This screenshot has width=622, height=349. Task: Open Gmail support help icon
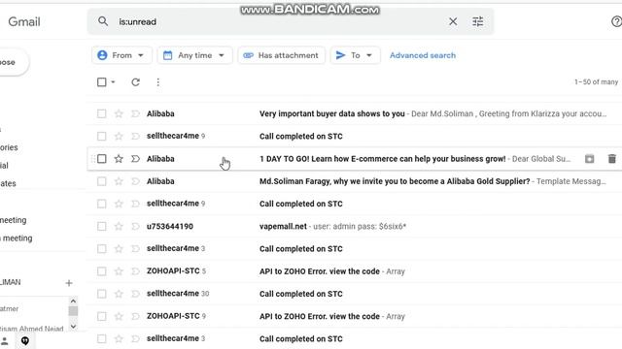click(616, 21)
